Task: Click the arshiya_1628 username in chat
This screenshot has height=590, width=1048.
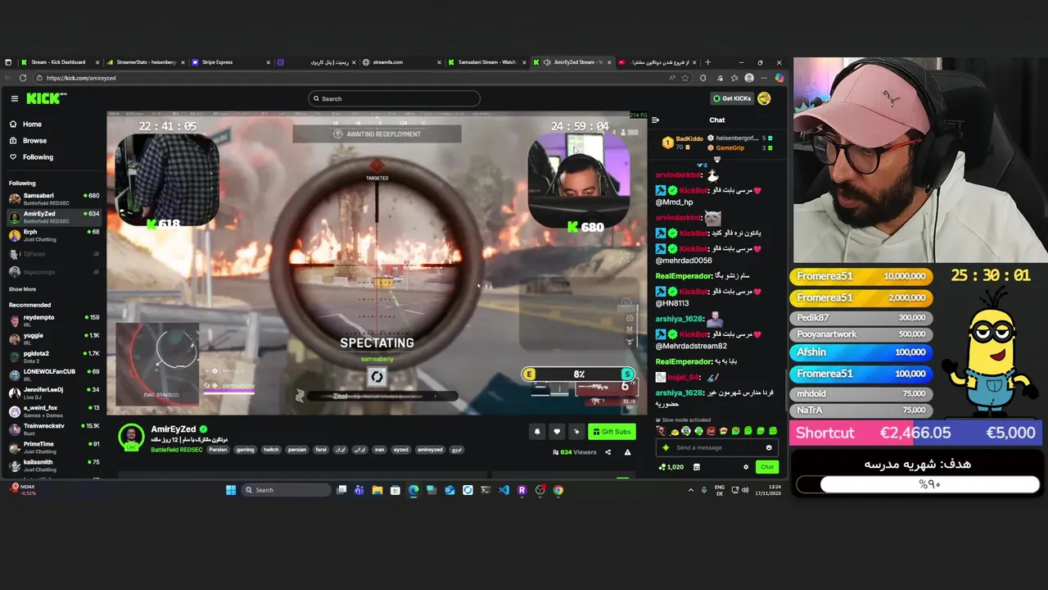Action: 680,319
